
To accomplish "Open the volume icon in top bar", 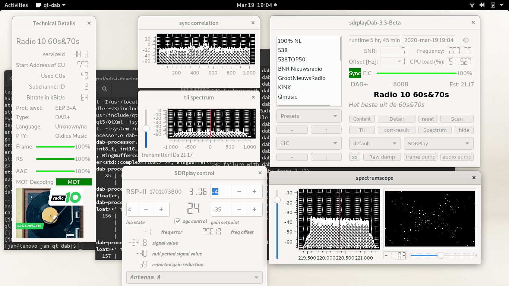I will (x=482, y=5).
